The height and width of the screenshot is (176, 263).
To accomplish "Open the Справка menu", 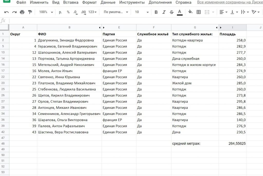I will [x=183, y=2].
